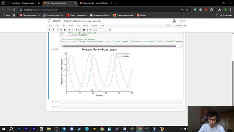Interrupt the kernel with the stop icon
This screenshot has width=234, height=132.
click(84, 30)
